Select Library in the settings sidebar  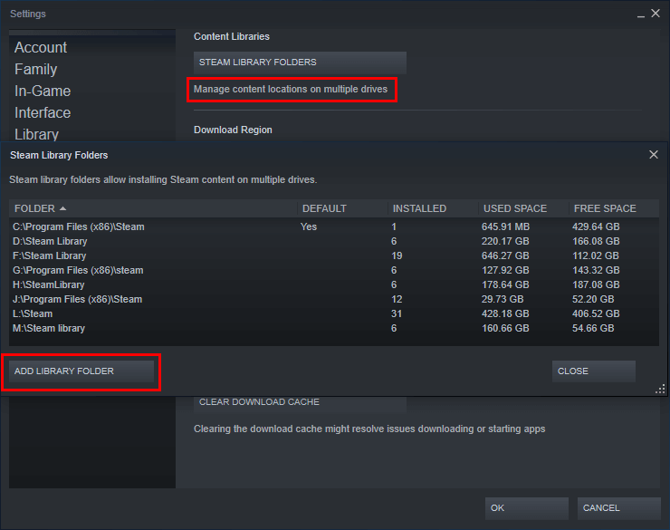36,134
